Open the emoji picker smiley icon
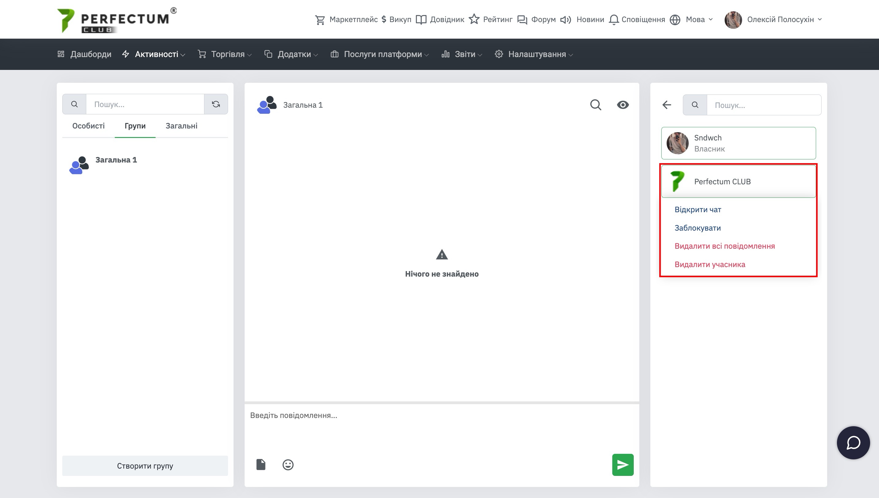 pyautogui.click(x=288, y=465)
